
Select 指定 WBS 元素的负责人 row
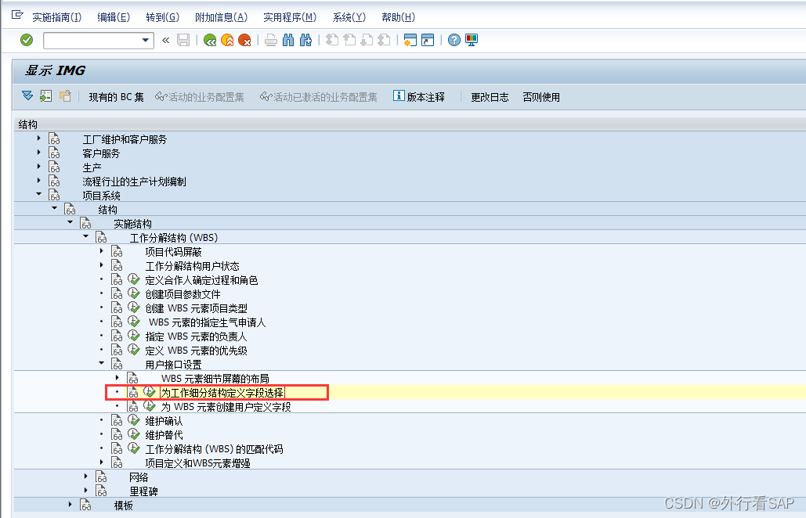coord(196,336)
